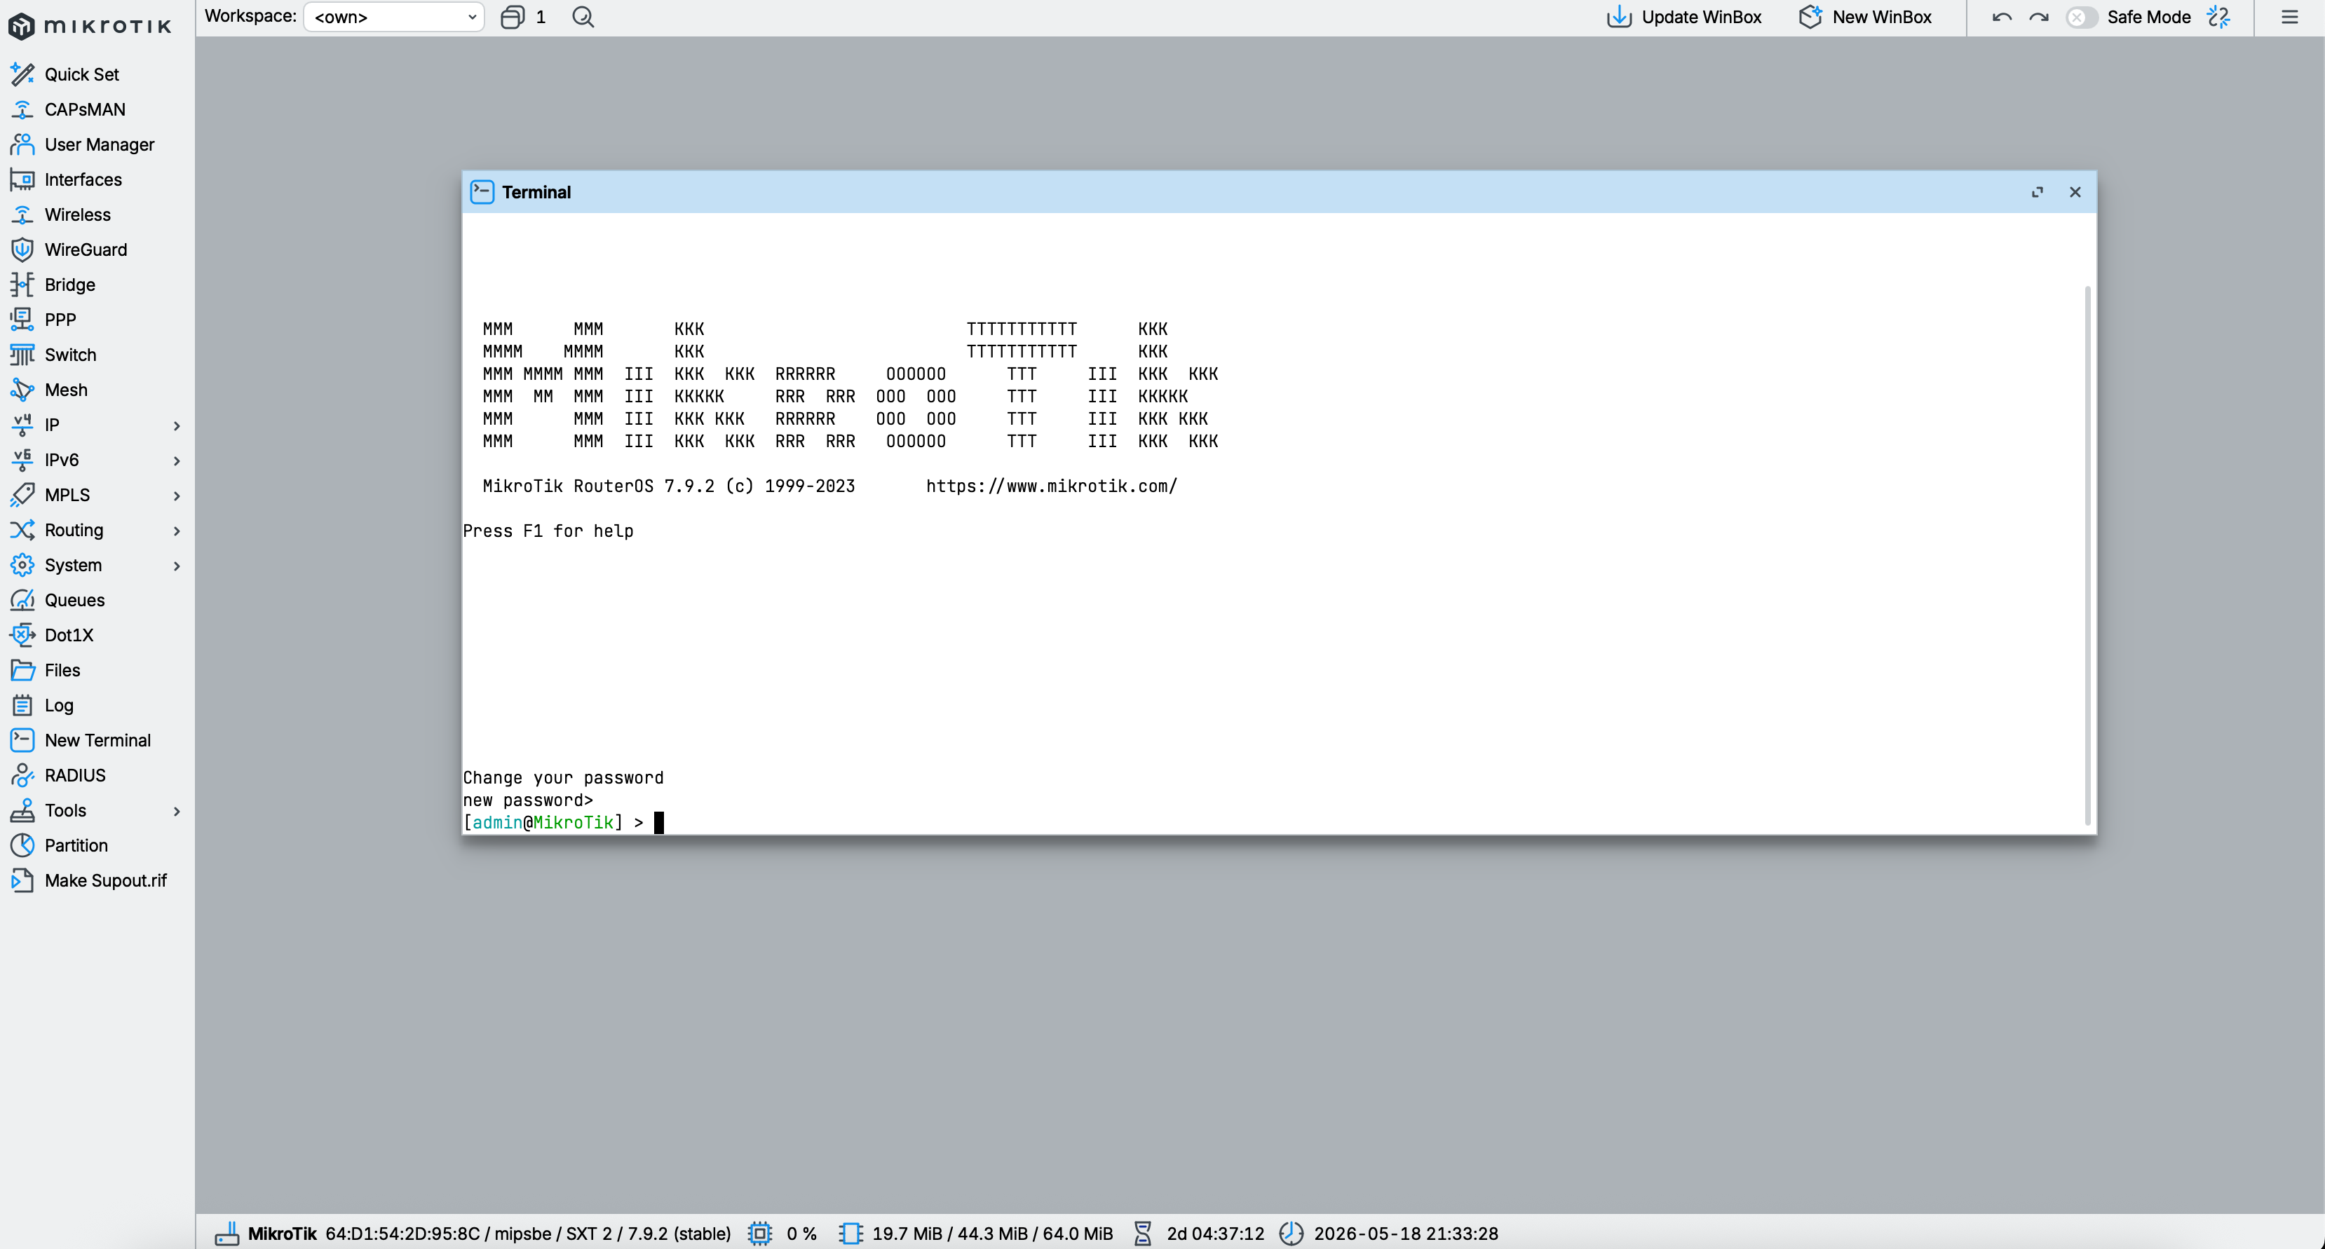The width and height of the screenshot is (2325, 1249).
Task: Click the MAC address 64:D1:54:2D:95:8C text
Action: click(402, 1233)
